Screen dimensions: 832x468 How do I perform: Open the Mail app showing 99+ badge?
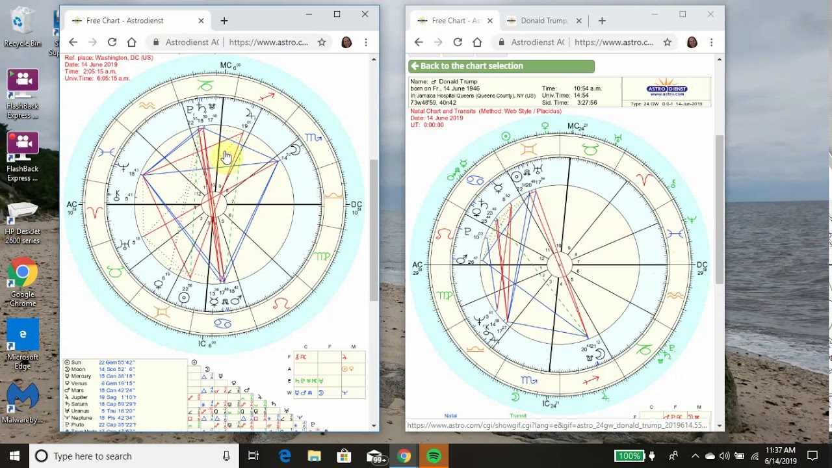click(x=374, y=456)
